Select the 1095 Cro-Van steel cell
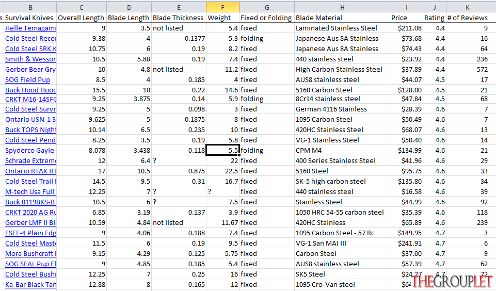496x291 pixels. (342, 285)
